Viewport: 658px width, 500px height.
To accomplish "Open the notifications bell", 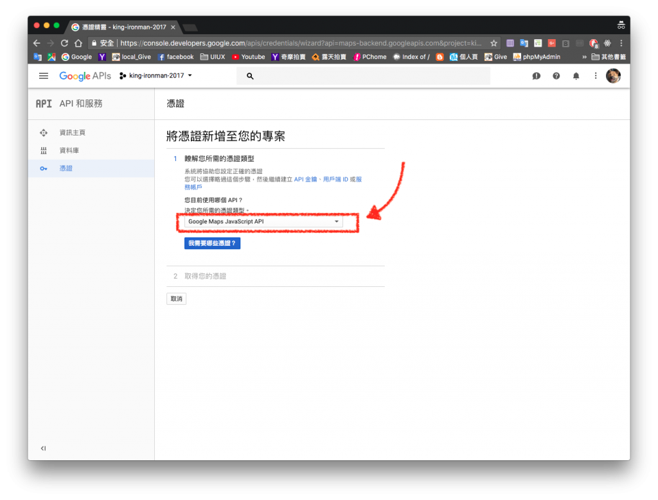I will point(576,76).
